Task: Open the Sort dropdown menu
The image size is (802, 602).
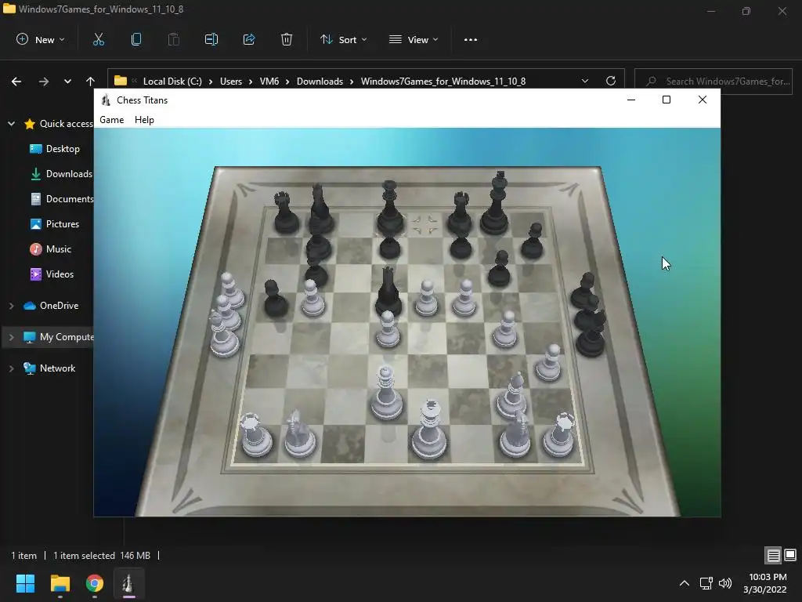Action: click(x=343, y=39)
